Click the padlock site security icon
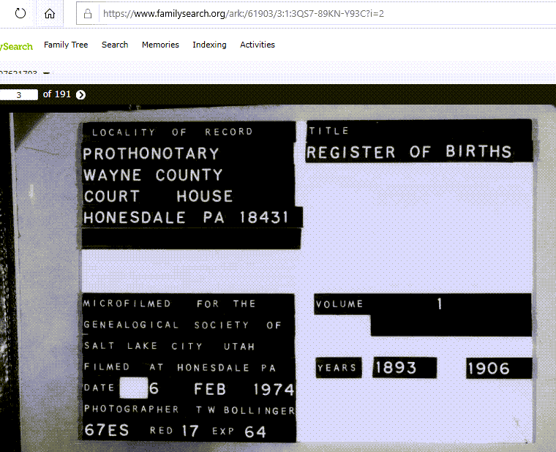 click(88, 13)
